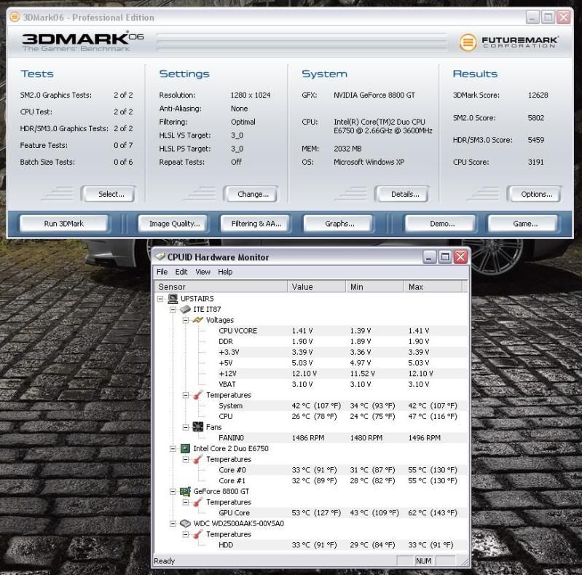582x575 pixels.
Task: Launch the Demo button
Action: click(x=441, y=223)
